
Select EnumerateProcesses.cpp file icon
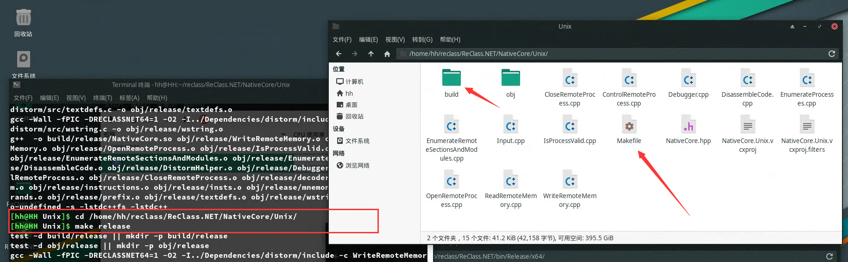coord(807,78)
